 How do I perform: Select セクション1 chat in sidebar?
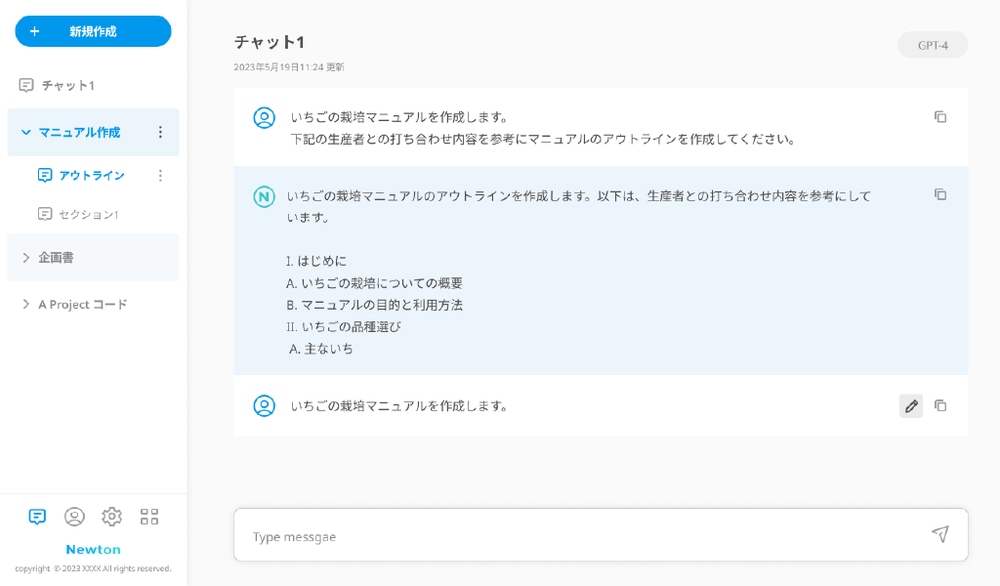coord(88,214)
